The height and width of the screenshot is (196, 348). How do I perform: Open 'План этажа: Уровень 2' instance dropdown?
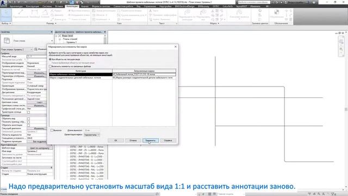tap(17, 50)
